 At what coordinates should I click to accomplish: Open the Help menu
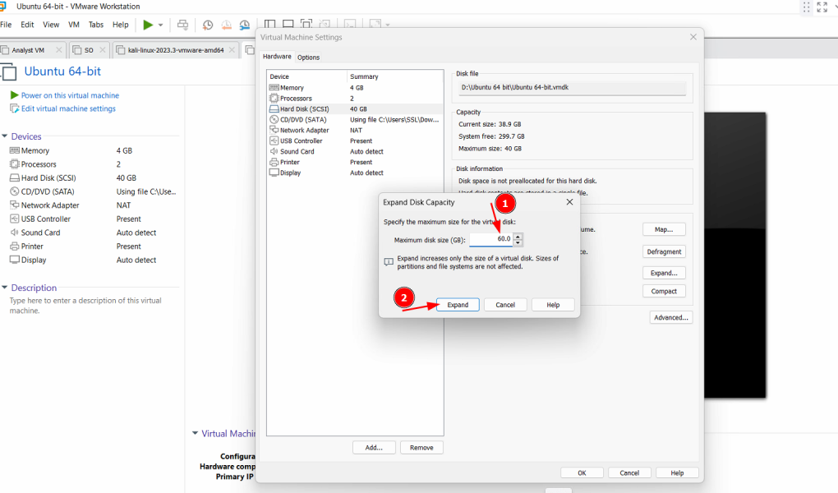120,25
